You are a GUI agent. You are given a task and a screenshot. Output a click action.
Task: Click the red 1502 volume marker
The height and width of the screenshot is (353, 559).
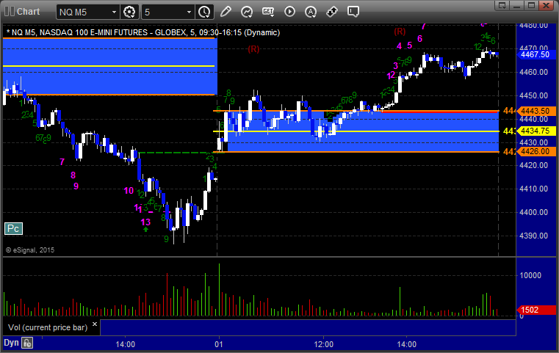pyautogui.click(x=535, y=310)
